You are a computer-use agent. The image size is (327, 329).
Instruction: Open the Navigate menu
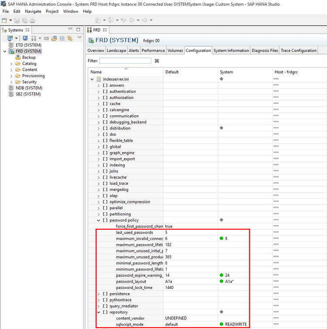(x=33, y=11)
